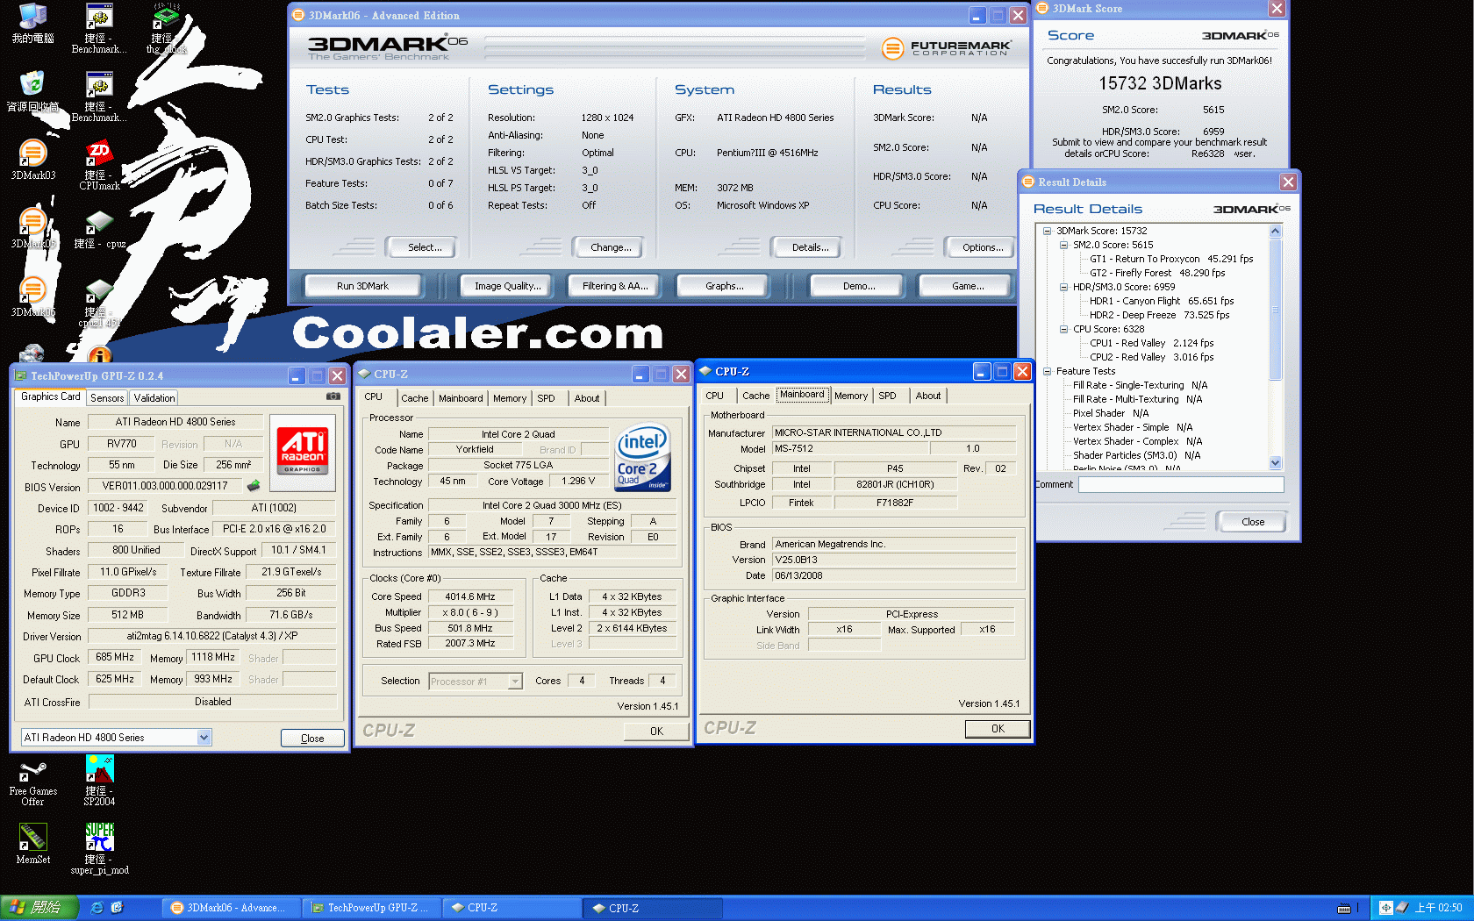This screenshot has height=921, width=1474.
Task: Open the My Computer desktop icon
Action: [32, 23]
